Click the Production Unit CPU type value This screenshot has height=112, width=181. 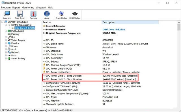click(110, 97)
